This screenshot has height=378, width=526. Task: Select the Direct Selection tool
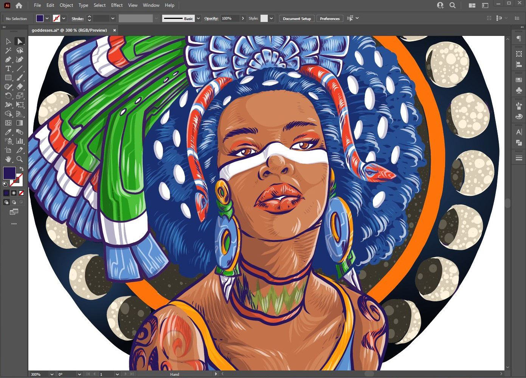(20, 41)
